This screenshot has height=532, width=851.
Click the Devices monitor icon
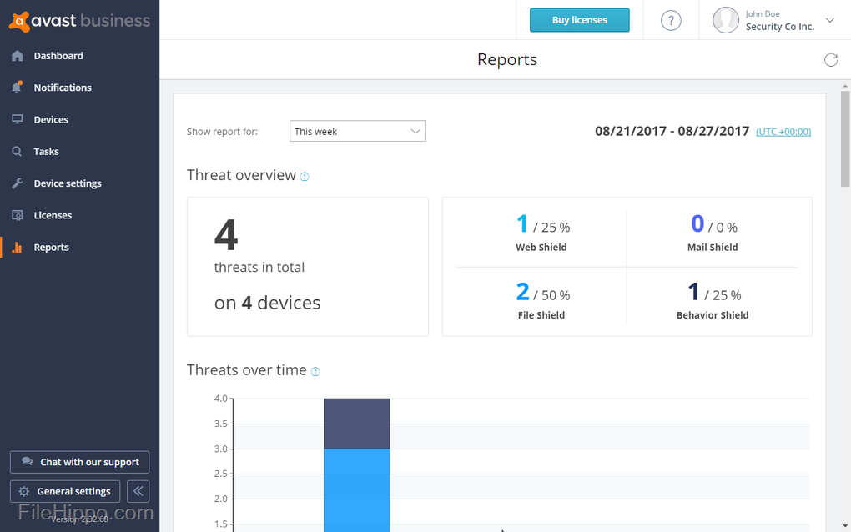click(18, 119)
